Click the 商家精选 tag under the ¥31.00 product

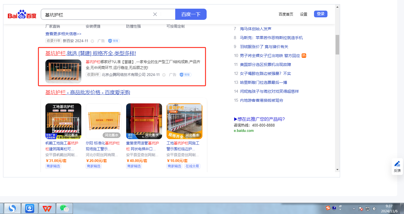[53, 166]
